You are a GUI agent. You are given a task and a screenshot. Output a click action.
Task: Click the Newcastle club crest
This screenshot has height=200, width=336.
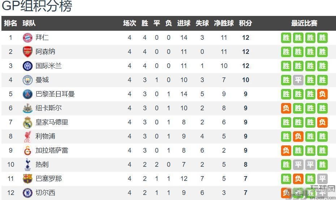(27, 108)
